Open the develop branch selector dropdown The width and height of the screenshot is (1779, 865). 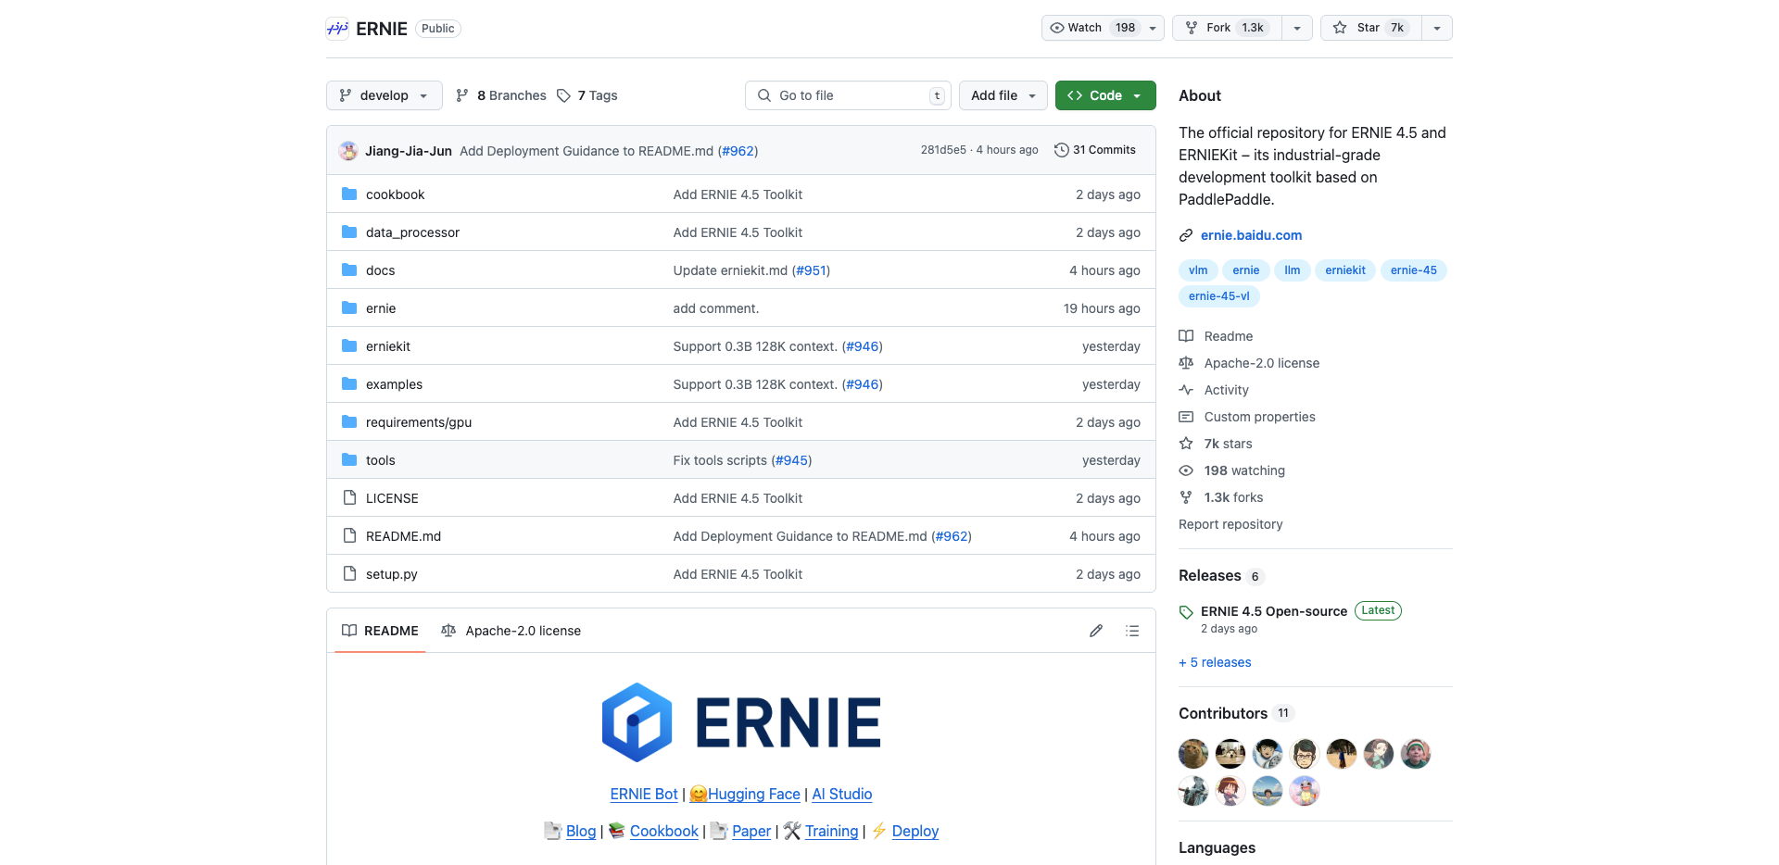[384, 95]
